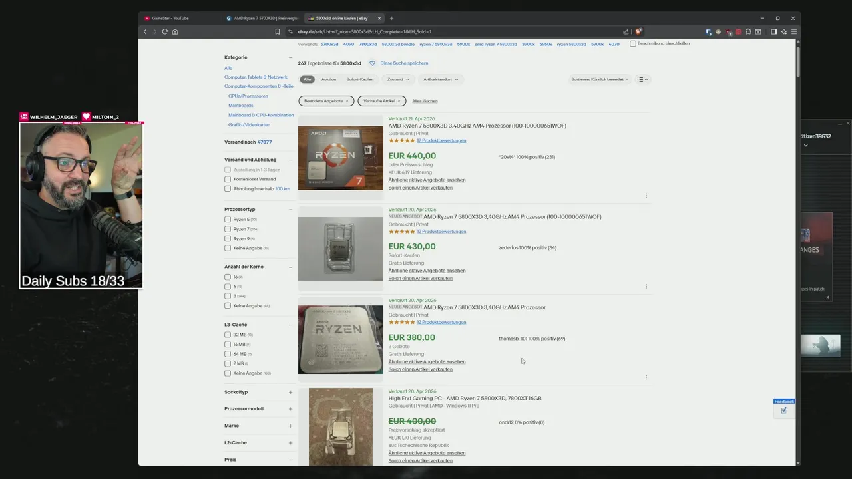Open the list view layout dropdown
Screen dimensions: 852x479
[x=642, y=79]
